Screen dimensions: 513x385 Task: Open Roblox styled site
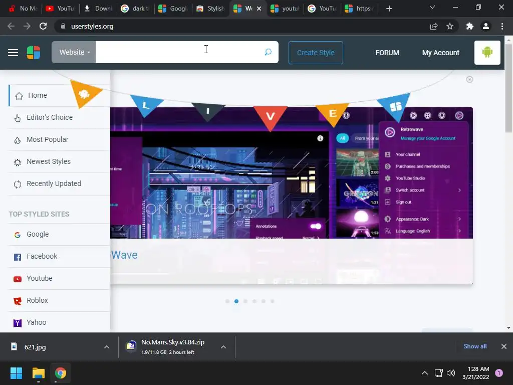[x=59, y=300]
